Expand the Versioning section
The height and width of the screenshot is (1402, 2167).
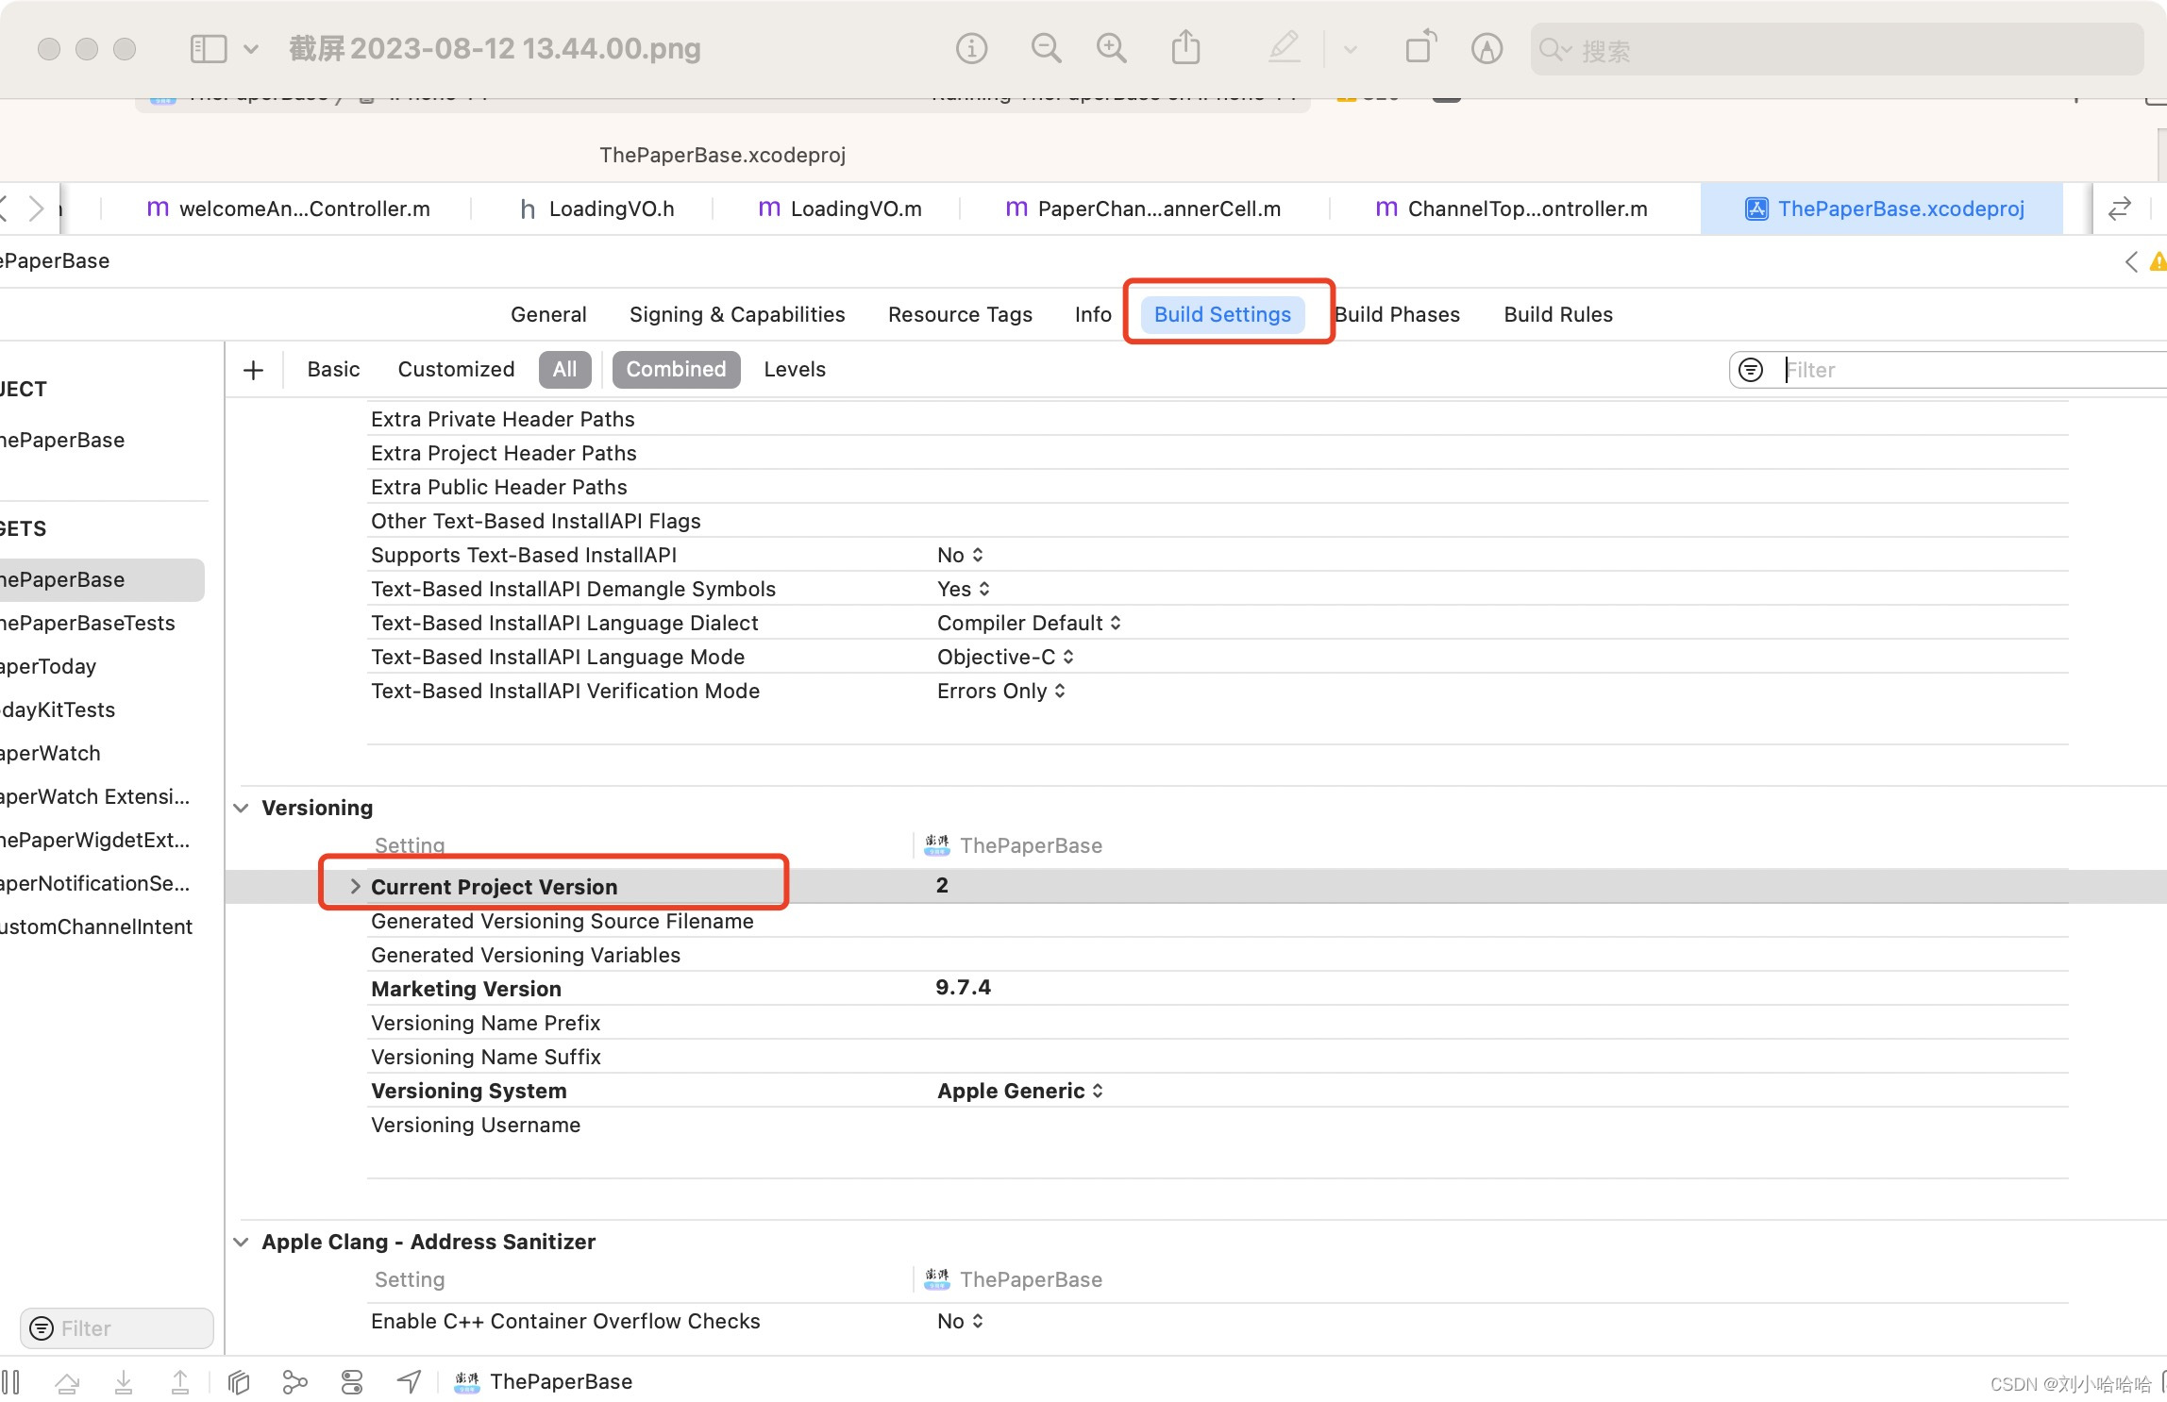click(240, 807)
